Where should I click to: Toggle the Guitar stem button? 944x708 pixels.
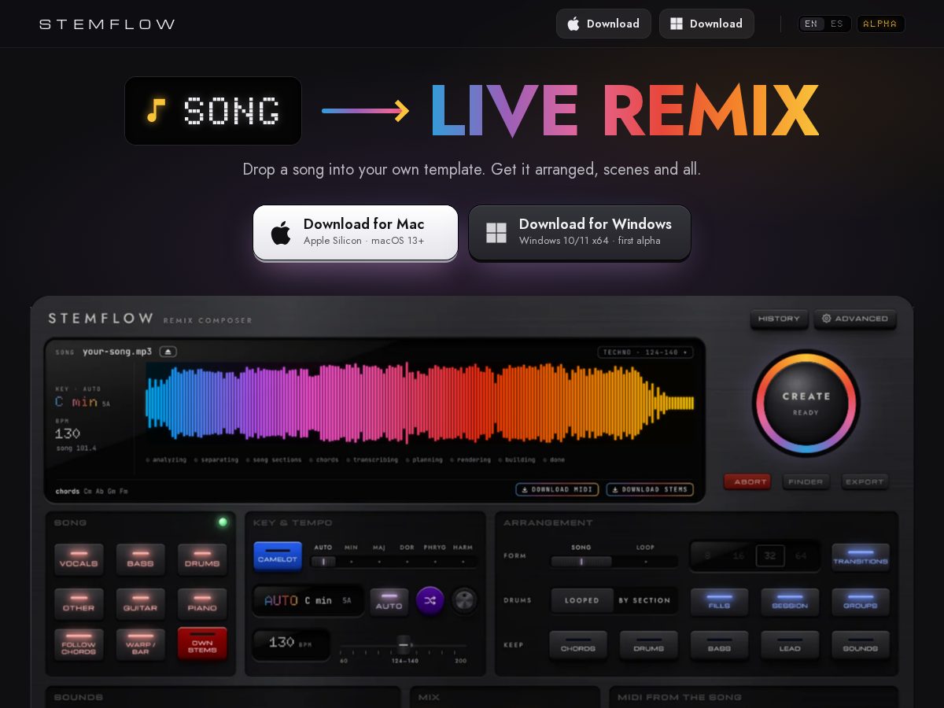point(140,603)
